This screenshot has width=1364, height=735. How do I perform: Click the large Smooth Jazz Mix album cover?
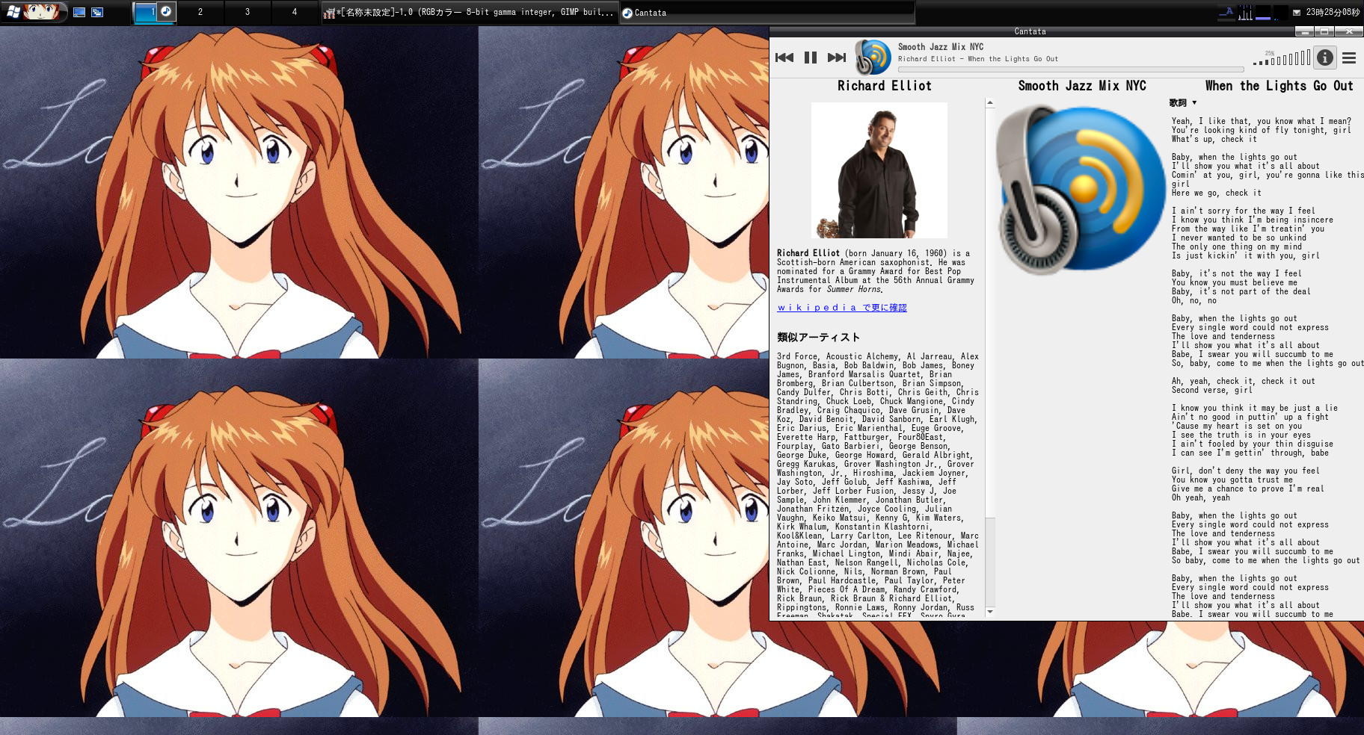(1081, 190)
